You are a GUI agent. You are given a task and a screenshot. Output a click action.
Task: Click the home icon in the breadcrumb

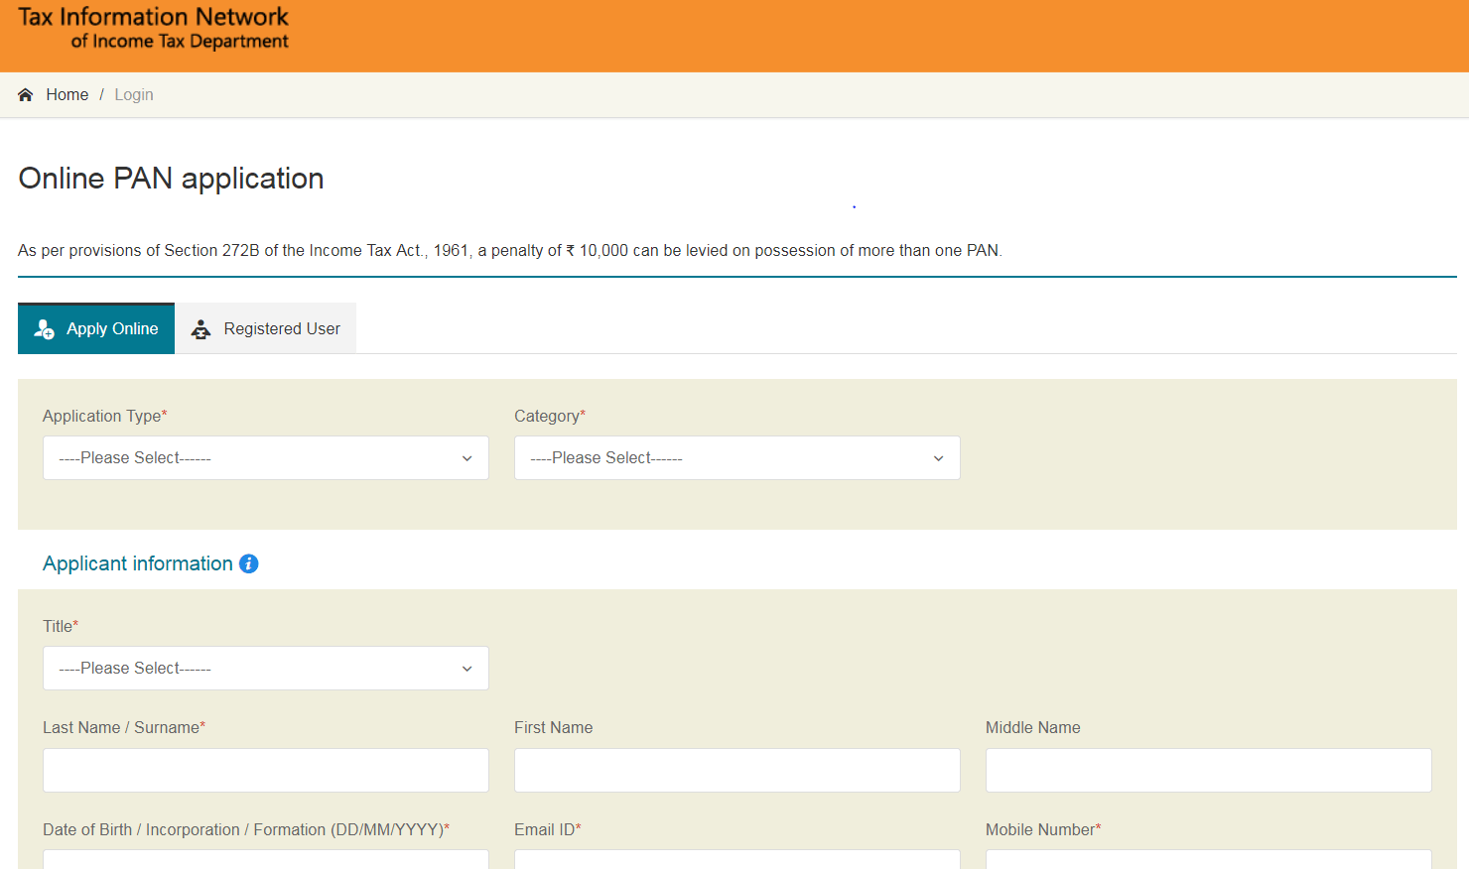[26, 95]
